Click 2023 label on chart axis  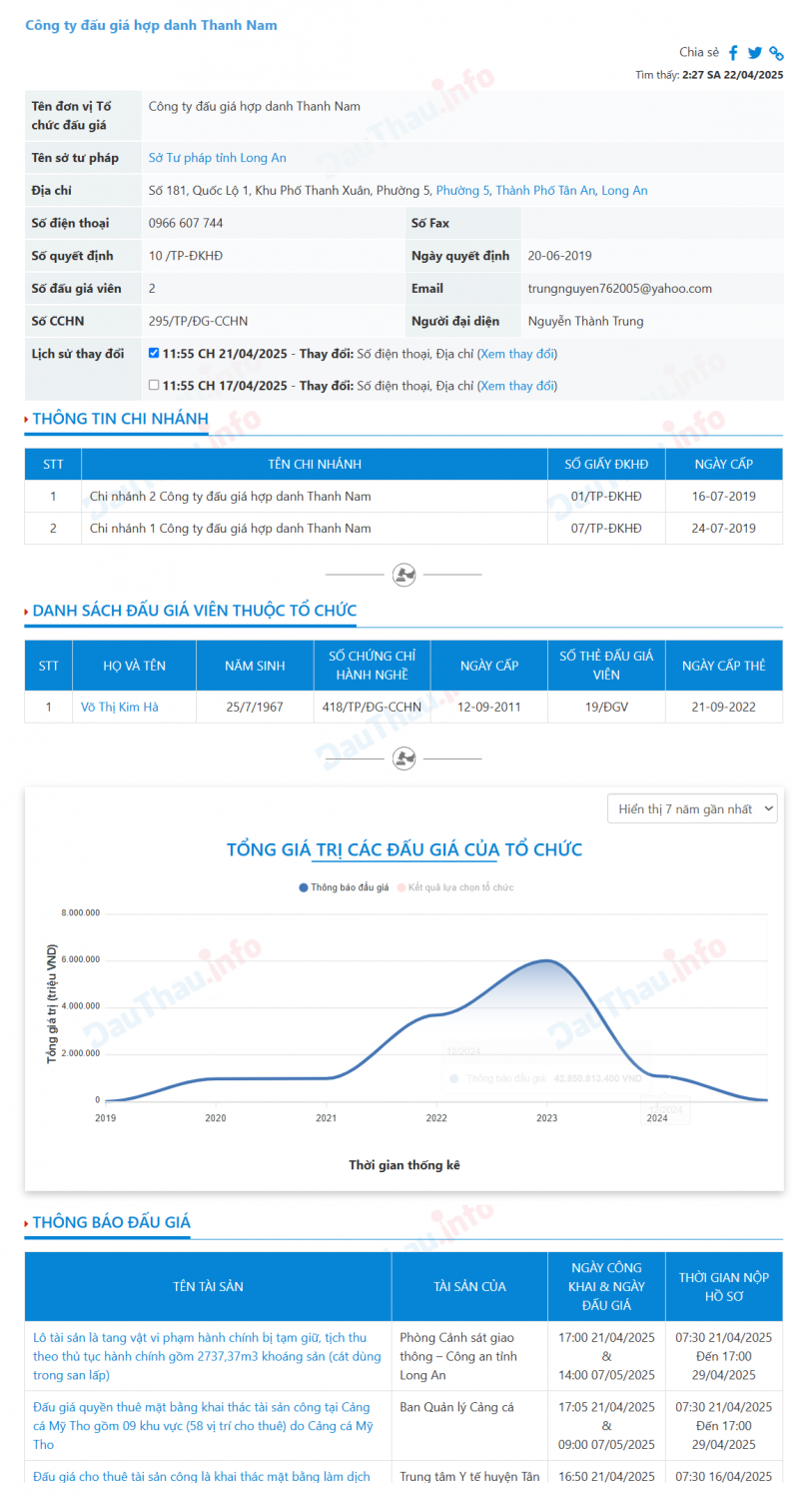[546, 1118]
